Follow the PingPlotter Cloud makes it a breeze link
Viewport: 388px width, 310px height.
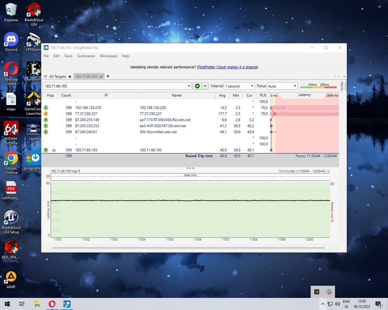227,67
